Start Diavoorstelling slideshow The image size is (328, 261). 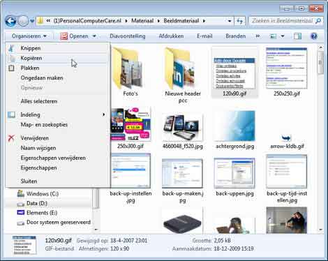(128, 36)
